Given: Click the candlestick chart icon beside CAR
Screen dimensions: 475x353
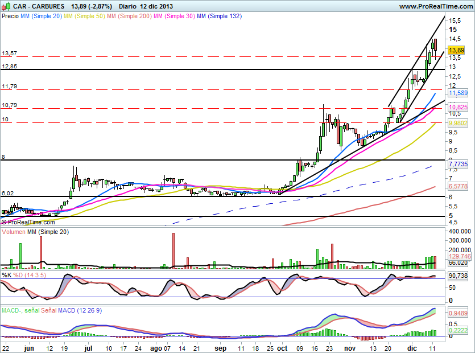Looking at the screenshot, I should [x=6, y=6].
